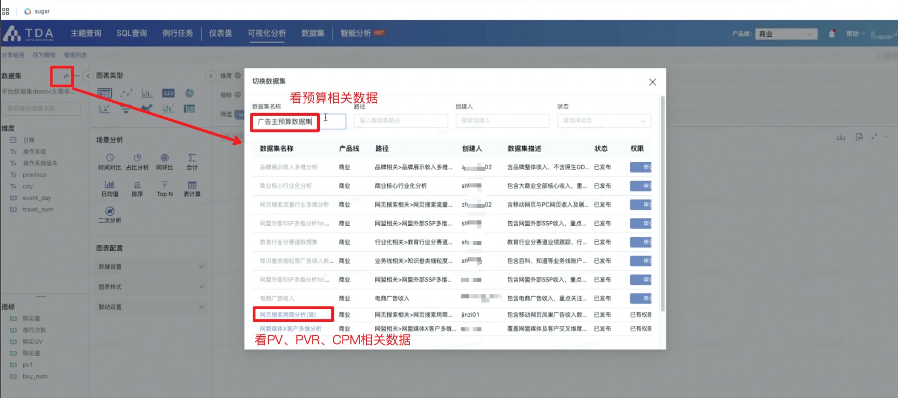
Task: Click the switch dataset icon beside 数据集
Action: 66,76
